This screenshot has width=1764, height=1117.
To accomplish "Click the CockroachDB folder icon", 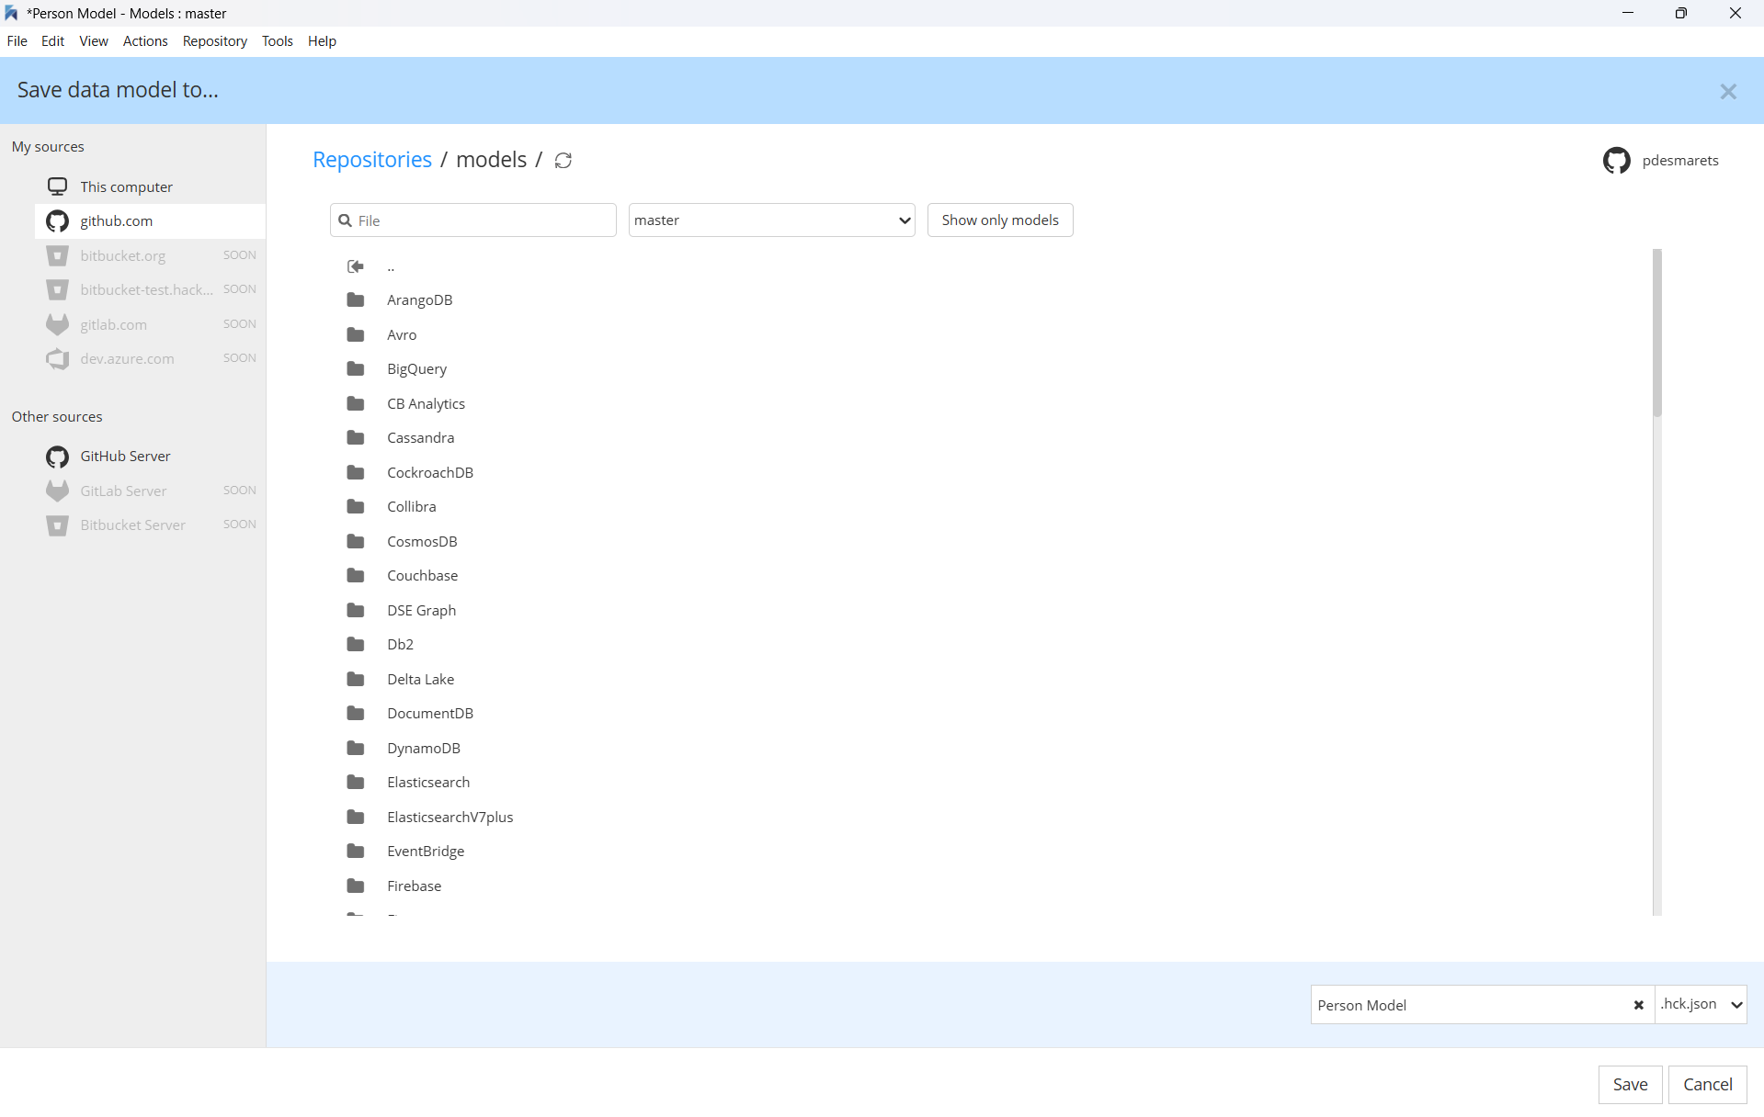I will 356,472.
